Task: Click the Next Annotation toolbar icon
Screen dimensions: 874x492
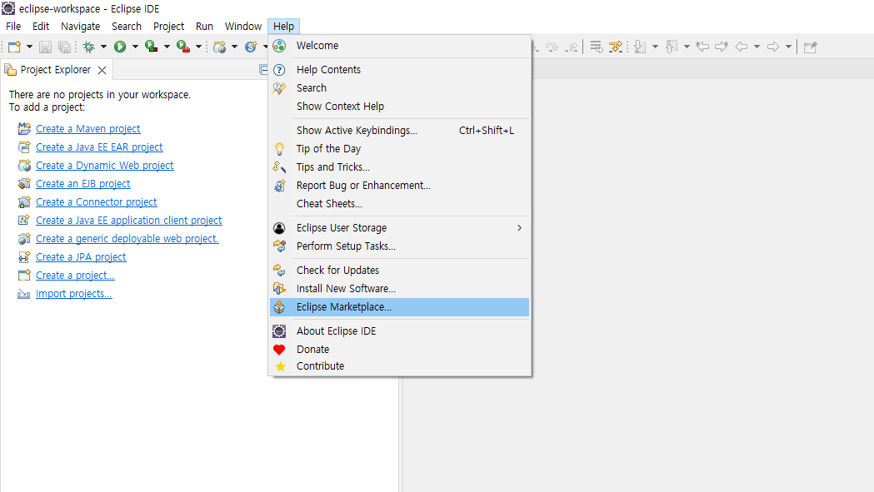Action: point(640,47)
